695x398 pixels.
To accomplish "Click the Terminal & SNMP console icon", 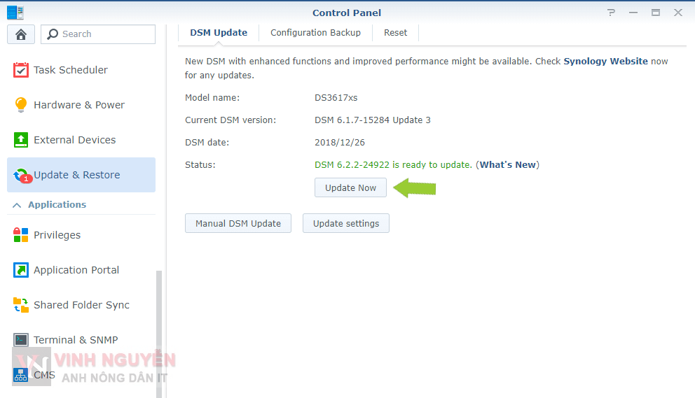I will [x=21, y=340].
